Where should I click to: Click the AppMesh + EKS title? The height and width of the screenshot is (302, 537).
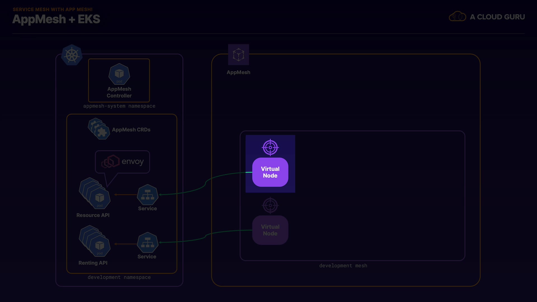coord(56,19)
